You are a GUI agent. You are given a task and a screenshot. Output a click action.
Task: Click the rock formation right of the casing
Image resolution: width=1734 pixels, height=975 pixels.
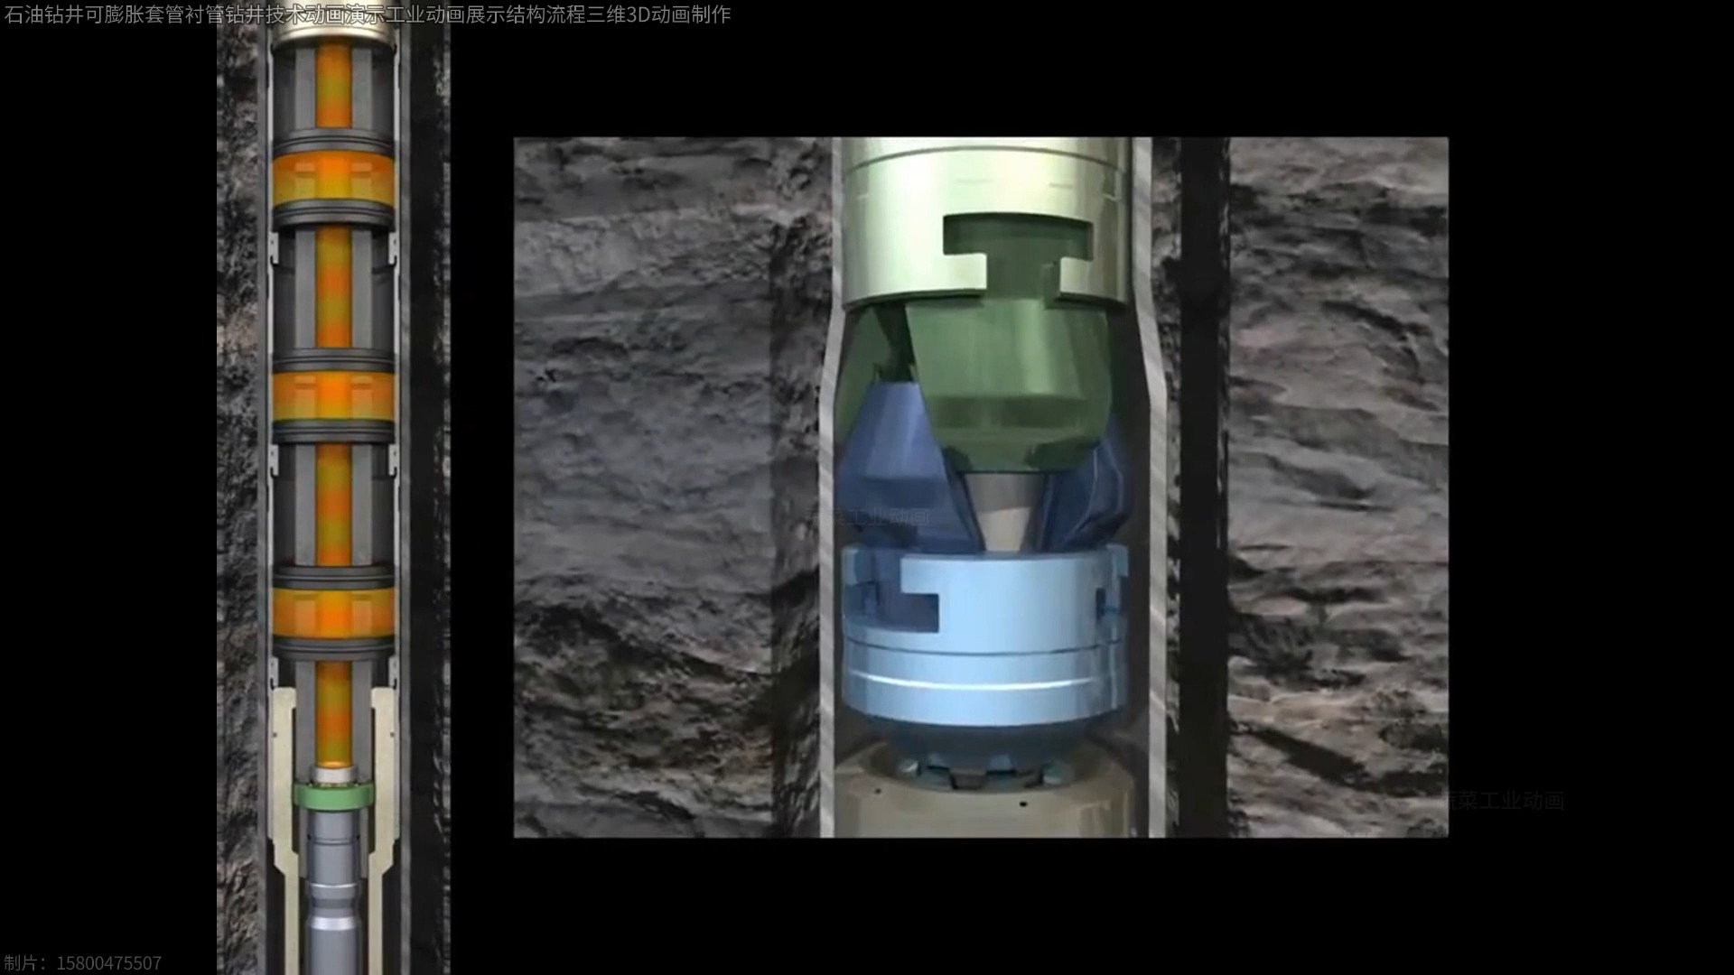(1337, 487)
